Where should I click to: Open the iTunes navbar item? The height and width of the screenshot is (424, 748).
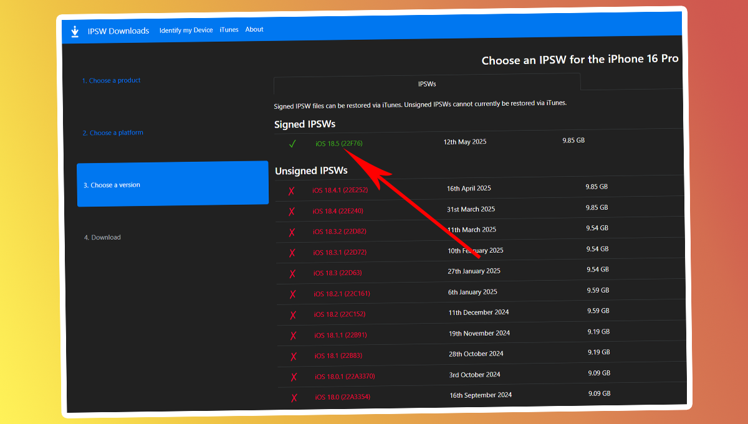[x=229, y=30]
